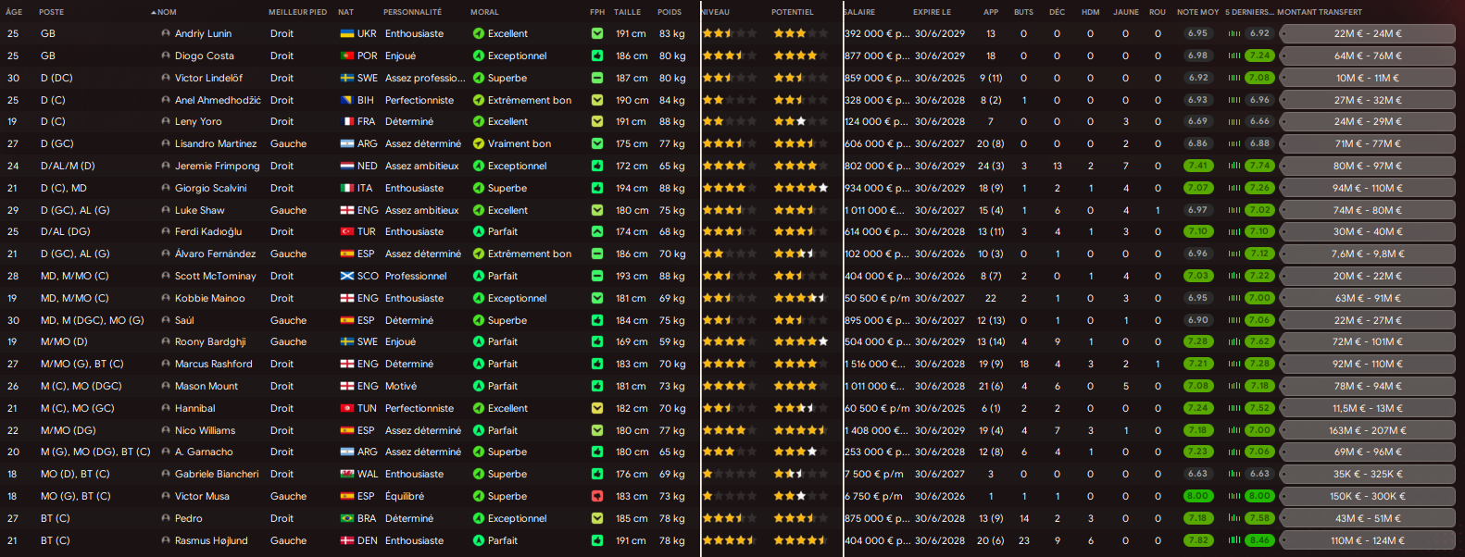The height and width of the screenshot is (557, 1465).
Task: Click Jeremie Frimpong's level star rating
Action: click(730, 166)
